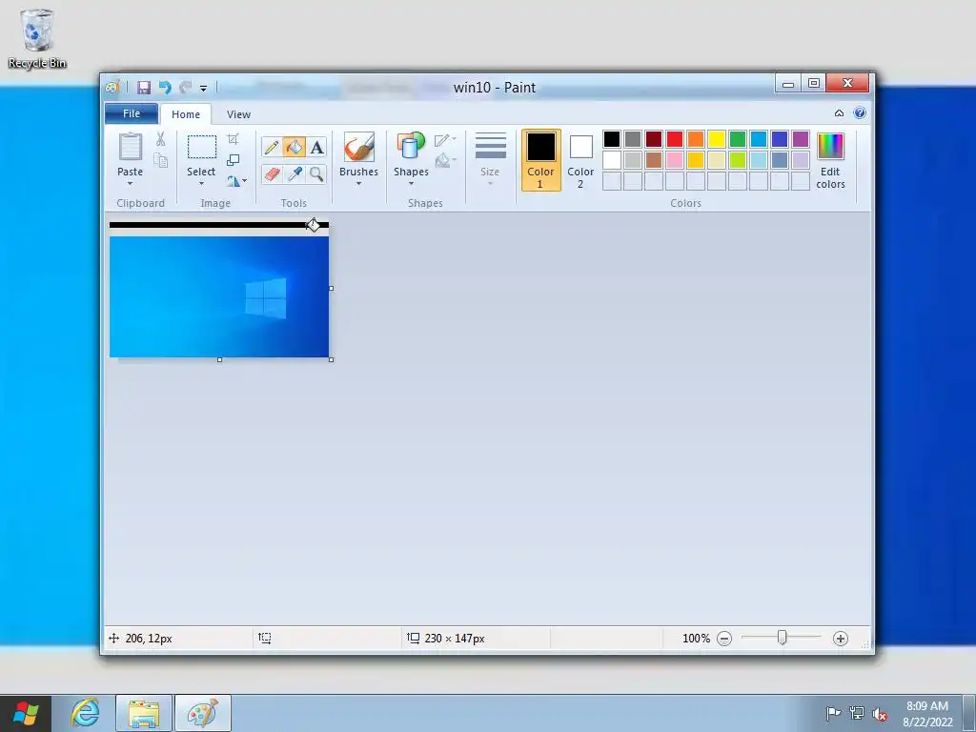Pick the green color swatch
976x732 pixels.
click(x=738, y=139)
